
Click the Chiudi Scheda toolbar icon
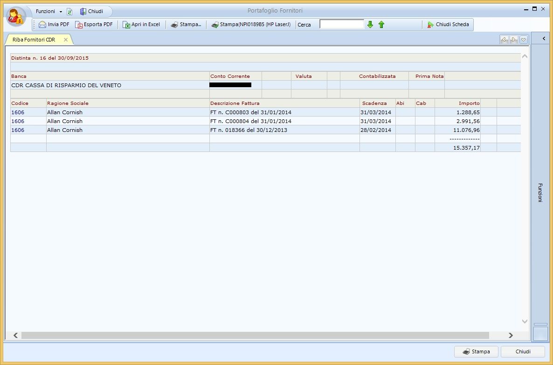[430, 25]
